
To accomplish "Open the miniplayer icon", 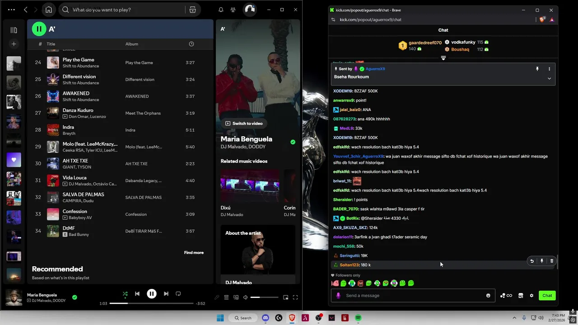I will pos(285,297).
